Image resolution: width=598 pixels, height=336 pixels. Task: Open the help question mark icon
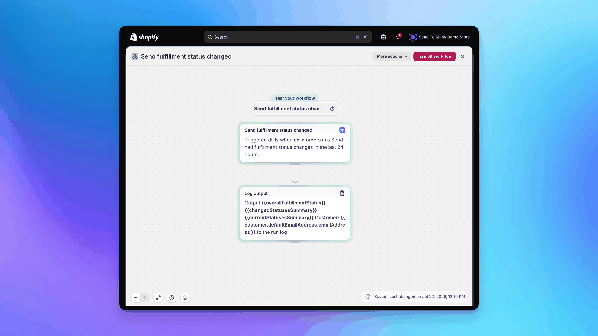(x=172, y=298)
